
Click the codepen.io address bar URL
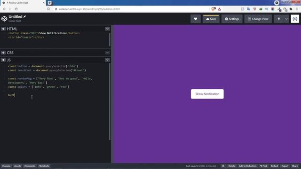coord(89,9)
